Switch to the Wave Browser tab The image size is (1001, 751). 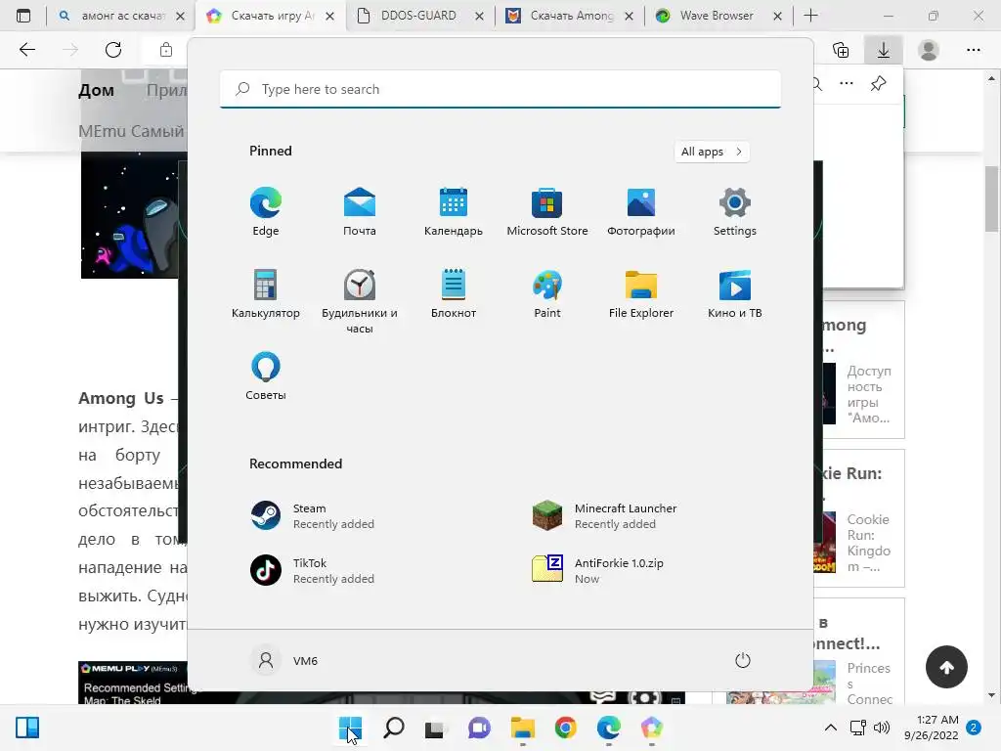tap(717, 16)
